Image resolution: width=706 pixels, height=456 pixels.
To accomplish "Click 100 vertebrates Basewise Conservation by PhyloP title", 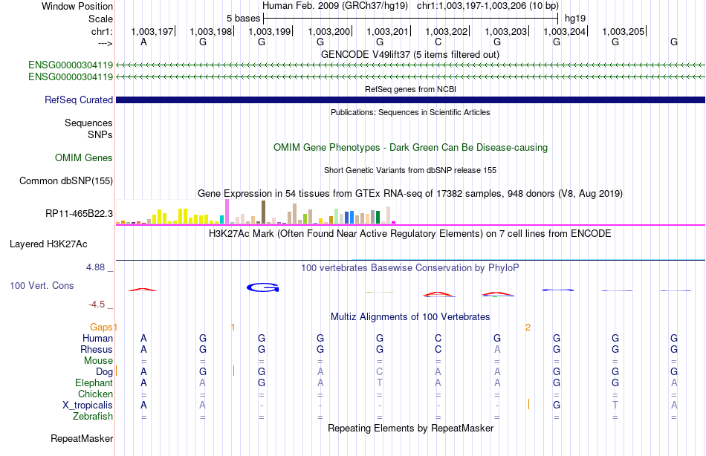I will click(x=409, y=268).
